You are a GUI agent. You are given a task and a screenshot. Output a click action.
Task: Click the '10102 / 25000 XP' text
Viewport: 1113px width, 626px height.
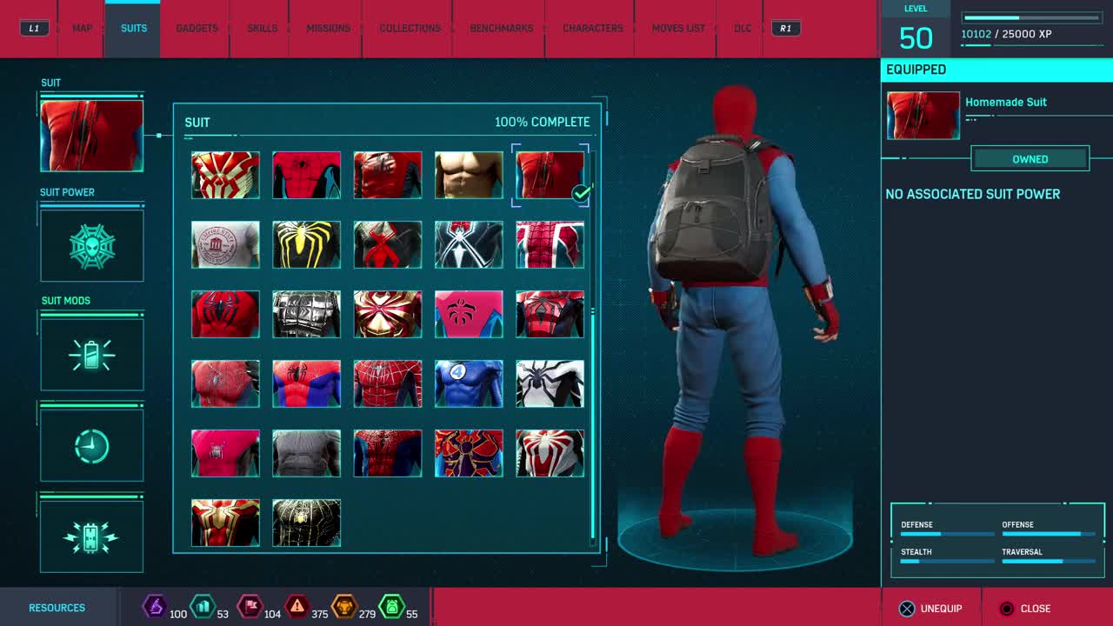1006,35
